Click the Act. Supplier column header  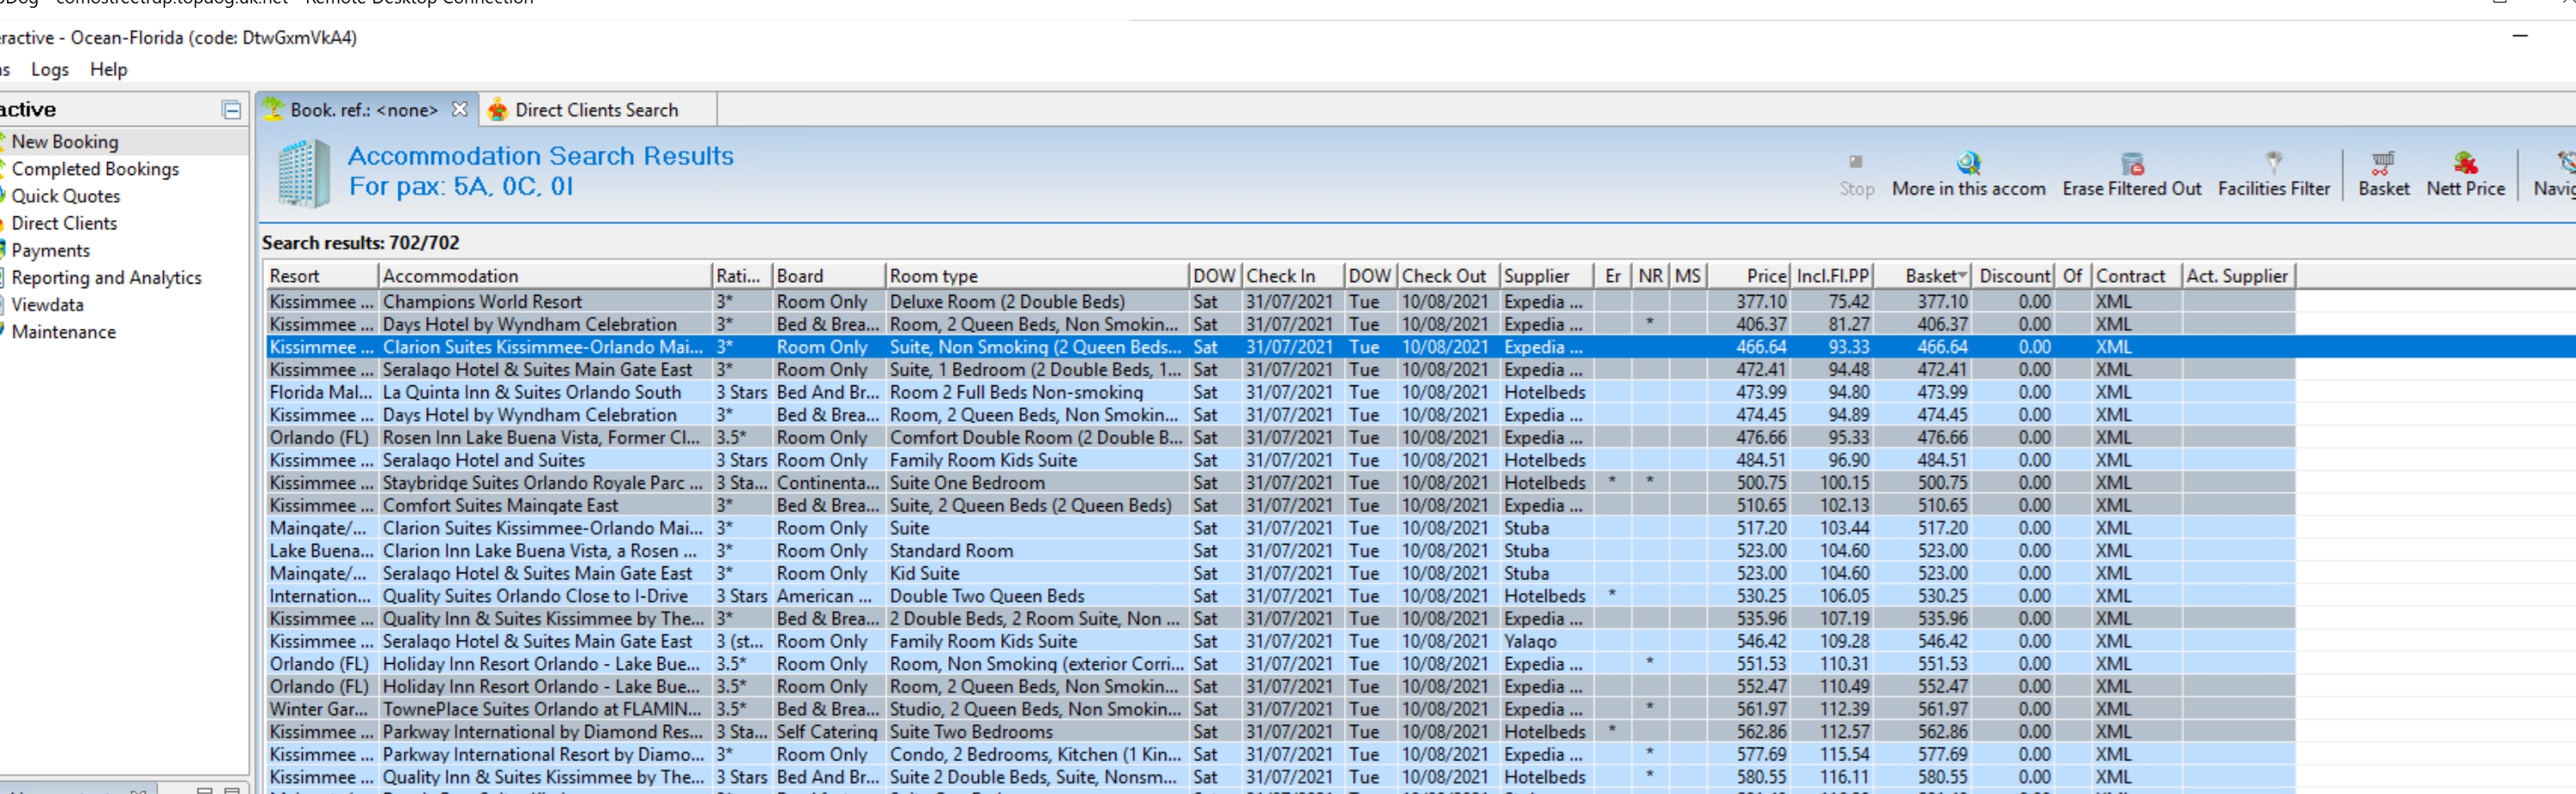click(2237, 276)
